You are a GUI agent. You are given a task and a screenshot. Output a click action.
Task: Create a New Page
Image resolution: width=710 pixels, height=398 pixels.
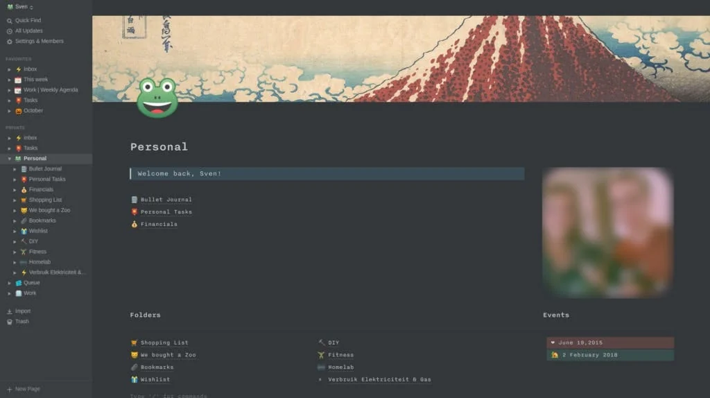pyautogui.click(x=27, y=389)
